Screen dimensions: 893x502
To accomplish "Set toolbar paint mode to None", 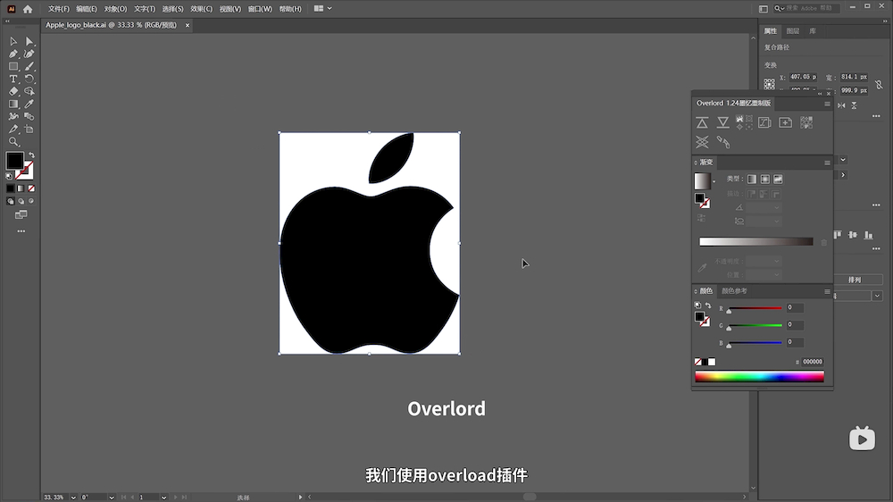I will tap(31, 188).
